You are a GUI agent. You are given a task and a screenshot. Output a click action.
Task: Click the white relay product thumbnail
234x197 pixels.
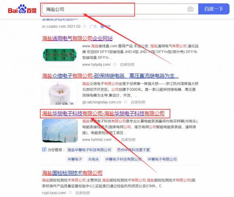tap(60, 93)
